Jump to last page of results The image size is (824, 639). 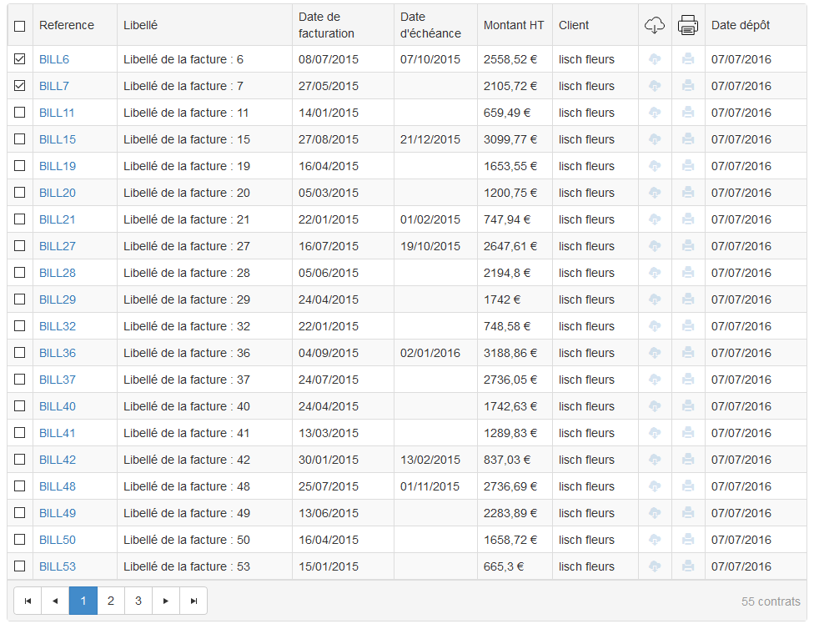pos(193,601)
